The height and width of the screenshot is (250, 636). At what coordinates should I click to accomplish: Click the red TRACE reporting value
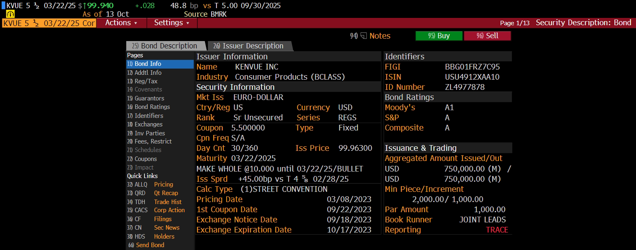(x=497, y=230)
